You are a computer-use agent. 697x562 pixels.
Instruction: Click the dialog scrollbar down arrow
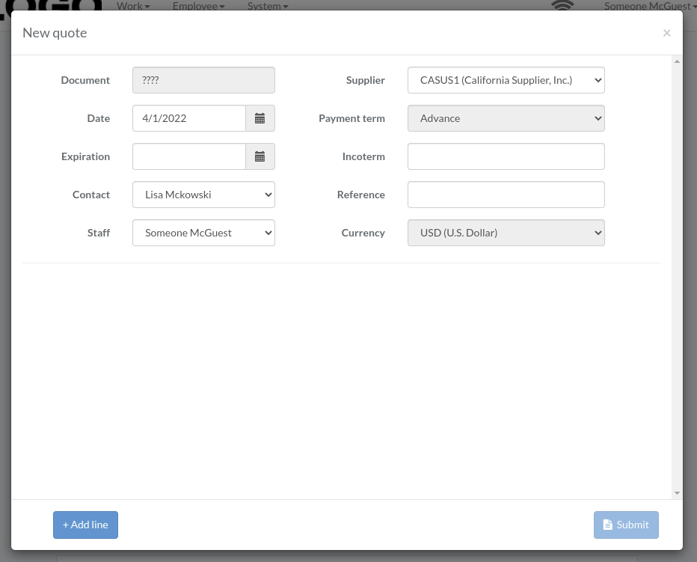pos(677,493)
